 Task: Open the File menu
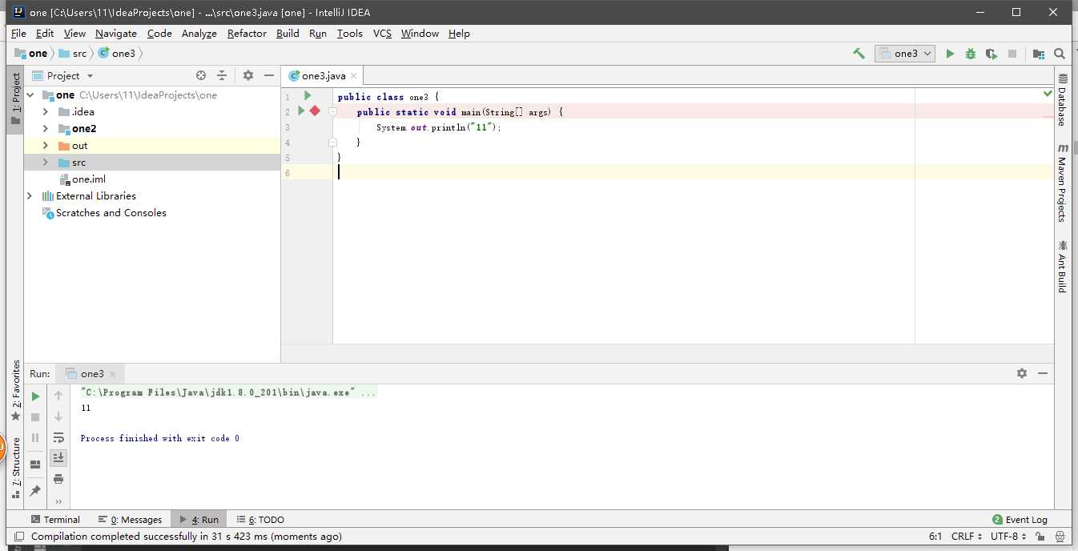[18, 34]
